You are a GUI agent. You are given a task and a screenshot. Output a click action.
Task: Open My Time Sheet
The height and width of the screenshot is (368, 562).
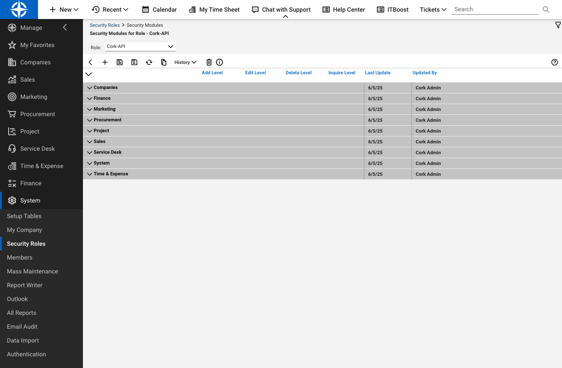214,10
